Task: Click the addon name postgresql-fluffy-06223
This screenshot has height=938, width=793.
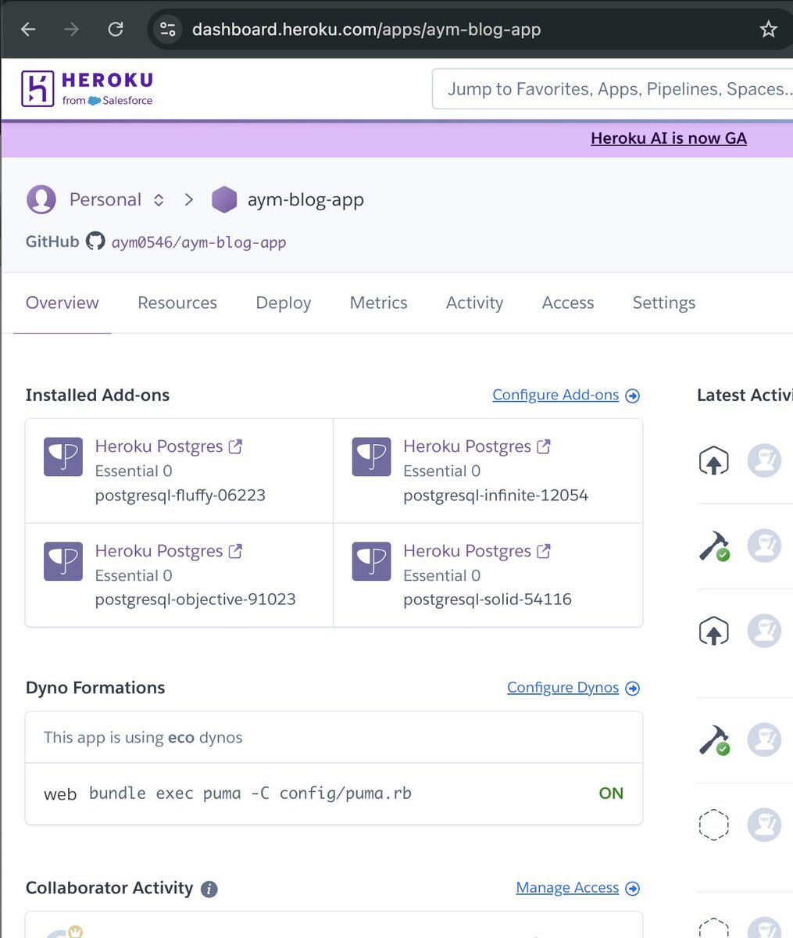Action: [x=180, y=496]
